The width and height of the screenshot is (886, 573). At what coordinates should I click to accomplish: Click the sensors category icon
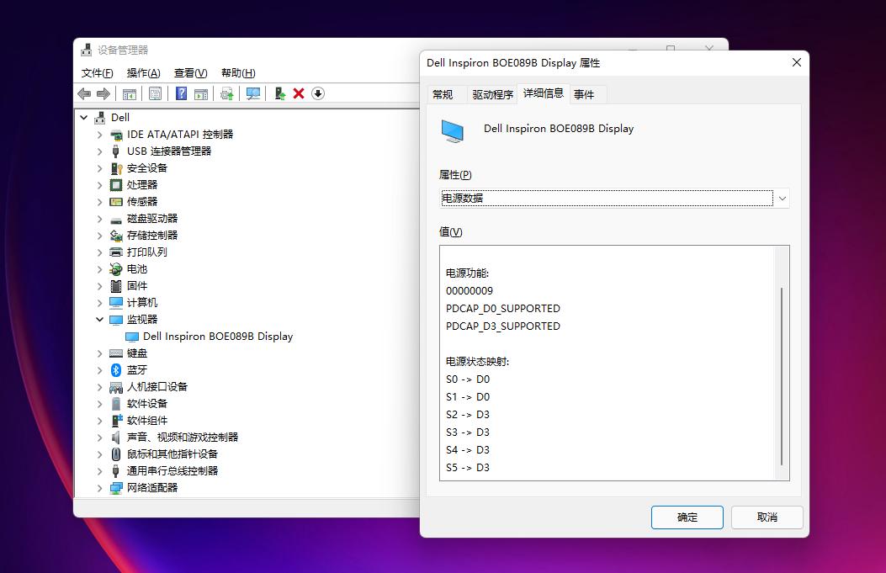(116, 202)
